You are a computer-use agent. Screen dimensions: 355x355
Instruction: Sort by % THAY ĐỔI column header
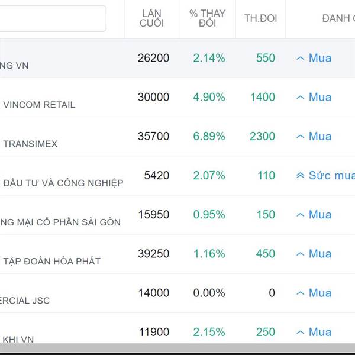(207, 18)
